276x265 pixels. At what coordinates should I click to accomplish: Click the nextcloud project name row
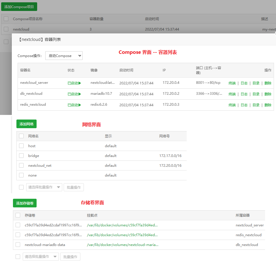(x=21, y=29)
